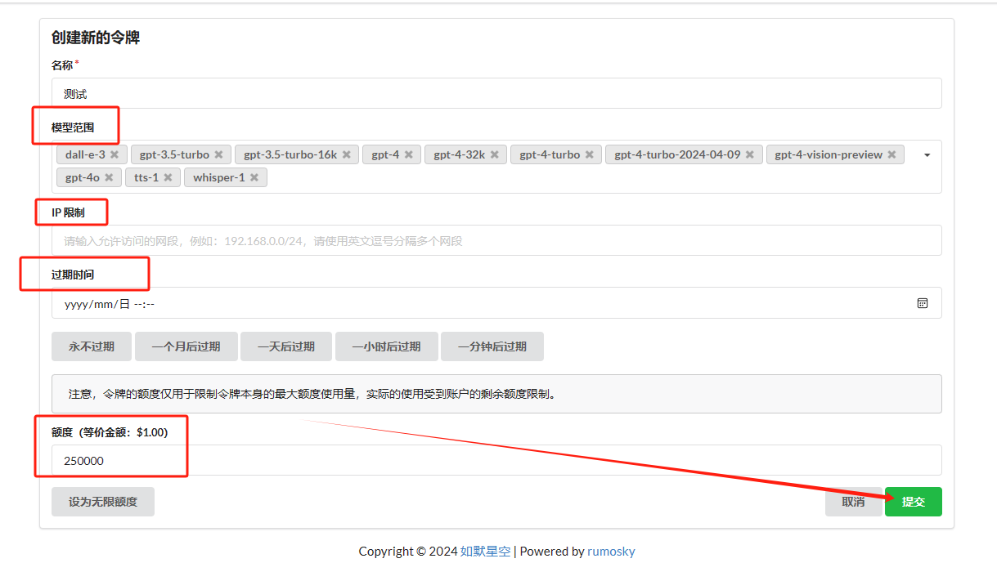This screenshot has width=997, height=572.
Task: Remove gpt-4-turbo-2024-04-09 from the model list
Action: pos(749,154)
